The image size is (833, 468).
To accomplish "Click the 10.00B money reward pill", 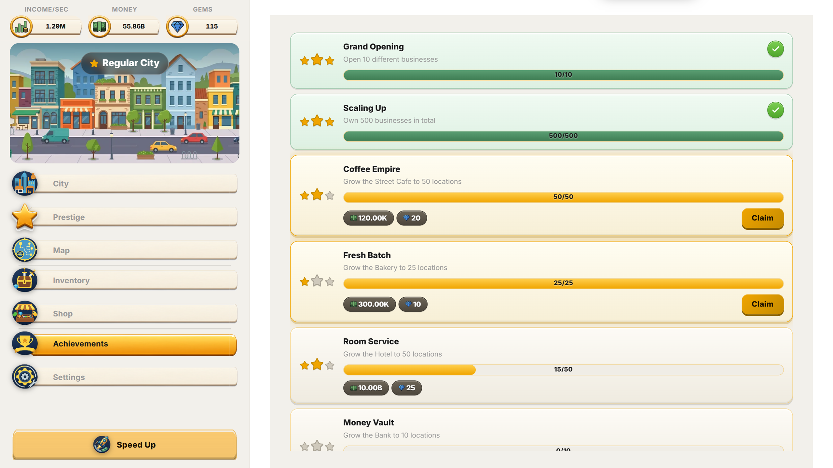I will 366,388.
